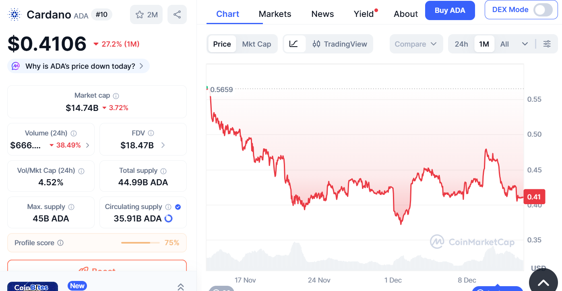Open 'Why is ADA's price down today?' link
Screen dimensions: 562x291
click(78, 66)
